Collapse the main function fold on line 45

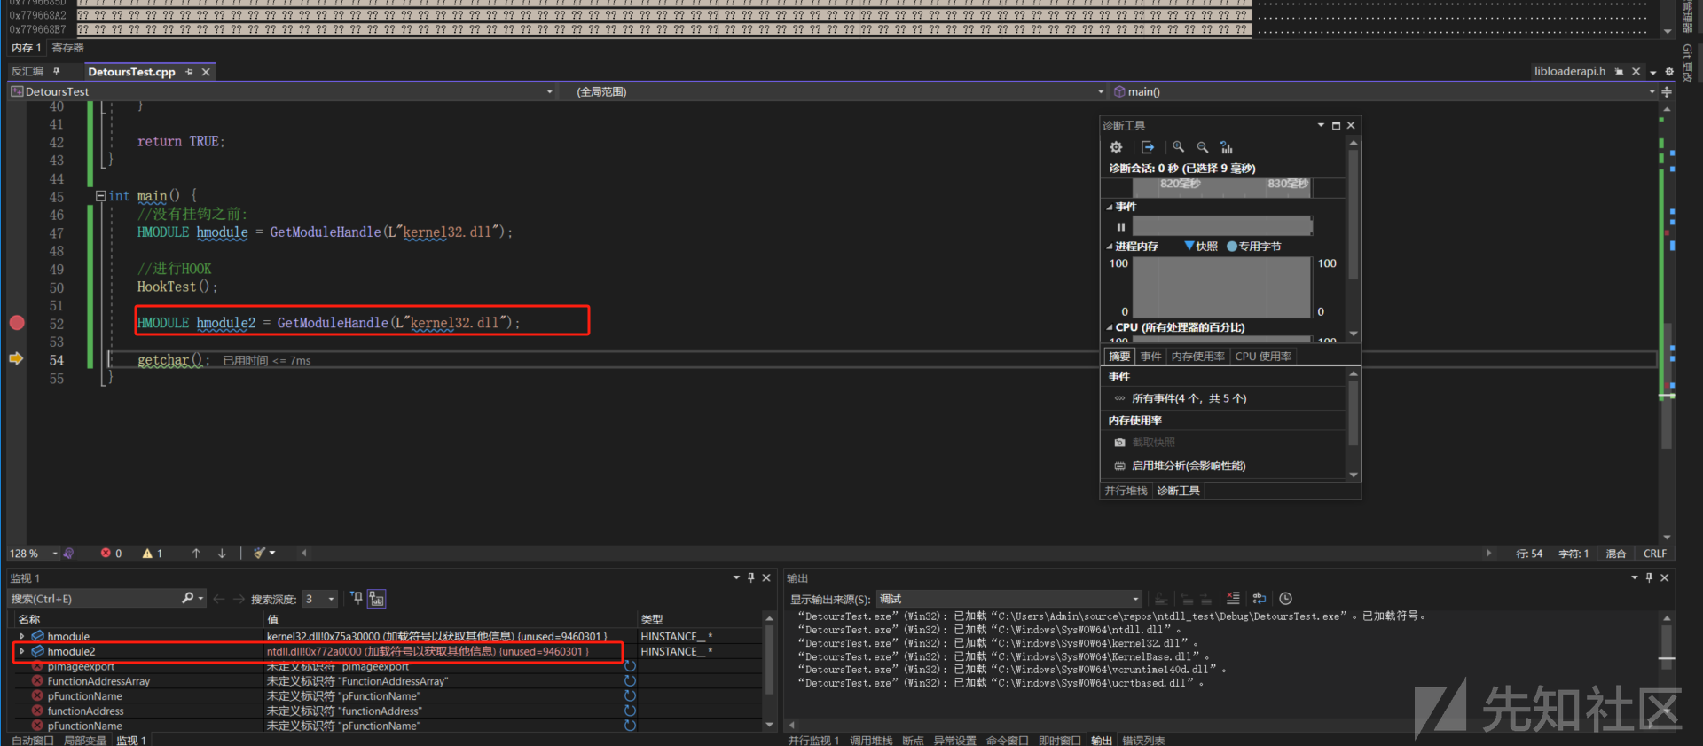click(101, 196)
